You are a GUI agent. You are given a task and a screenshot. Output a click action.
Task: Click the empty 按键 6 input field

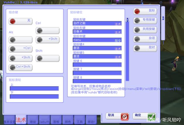(x=97, y=65)
